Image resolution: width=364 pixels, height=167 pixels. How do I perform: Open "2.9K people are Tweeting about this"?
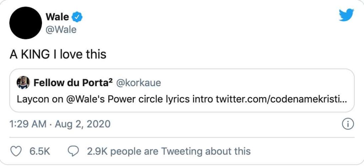[168, 151]
